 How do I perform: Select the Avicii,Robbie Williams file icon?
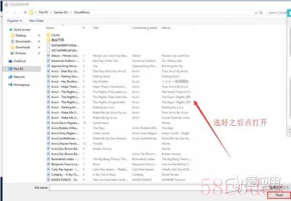[49, 128]
